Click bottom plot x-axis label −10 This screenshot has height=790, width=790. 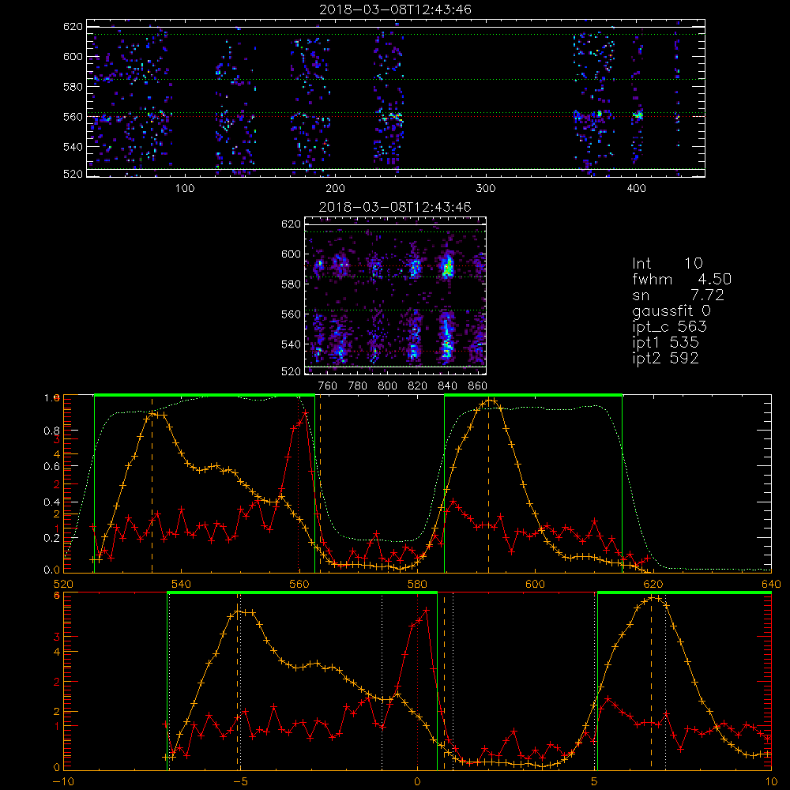click(63, 782)
